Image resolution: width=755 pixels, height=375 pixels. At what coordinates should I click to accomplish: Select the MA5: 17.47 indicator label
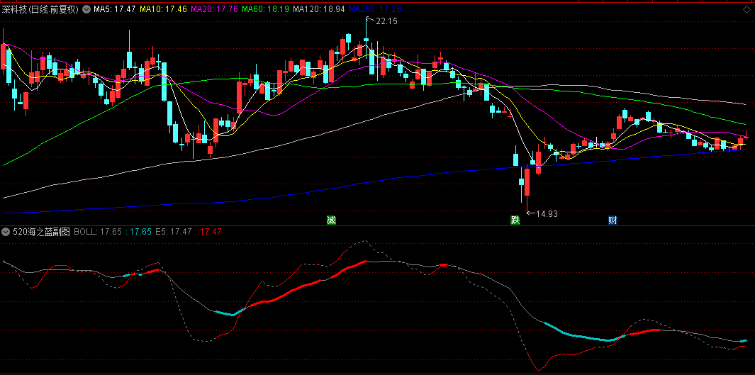[x=115, y=9]
